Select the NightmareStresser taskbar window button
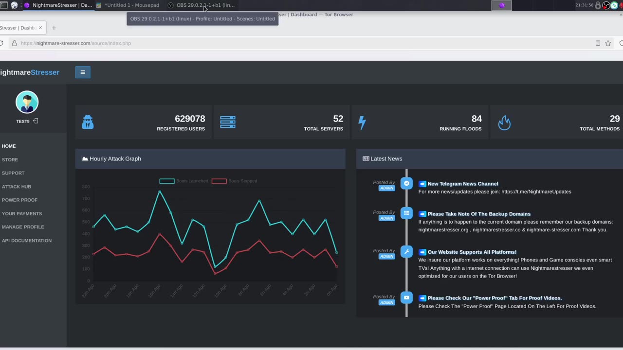This screenshot has width=623, height=350. [x=58, y=5]
